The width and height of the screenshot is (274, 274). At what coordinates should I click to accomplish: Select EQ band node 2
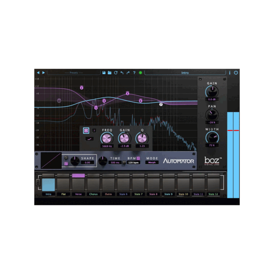(82, 88)
